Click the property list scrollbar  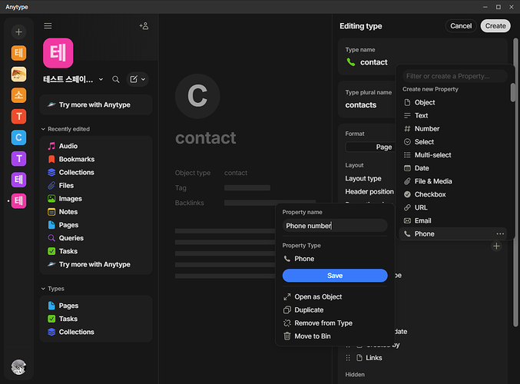click(513, 92)
